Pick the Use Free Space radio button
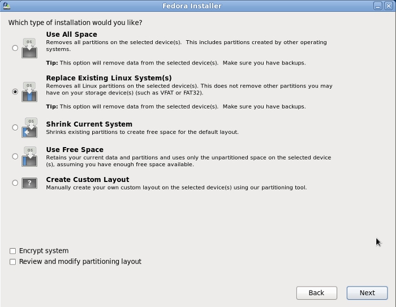 click(x=15, y=157)
